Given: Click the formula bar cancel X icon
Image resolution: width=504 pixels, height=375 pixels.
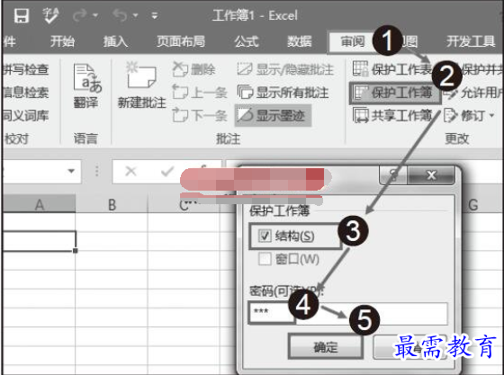Looking at the screenshot, I should coord(130,171).
